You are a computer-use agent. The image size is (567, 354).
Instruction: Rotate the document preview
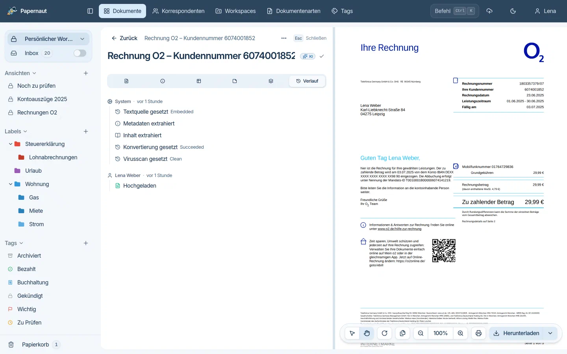click(x=385, y=333)
